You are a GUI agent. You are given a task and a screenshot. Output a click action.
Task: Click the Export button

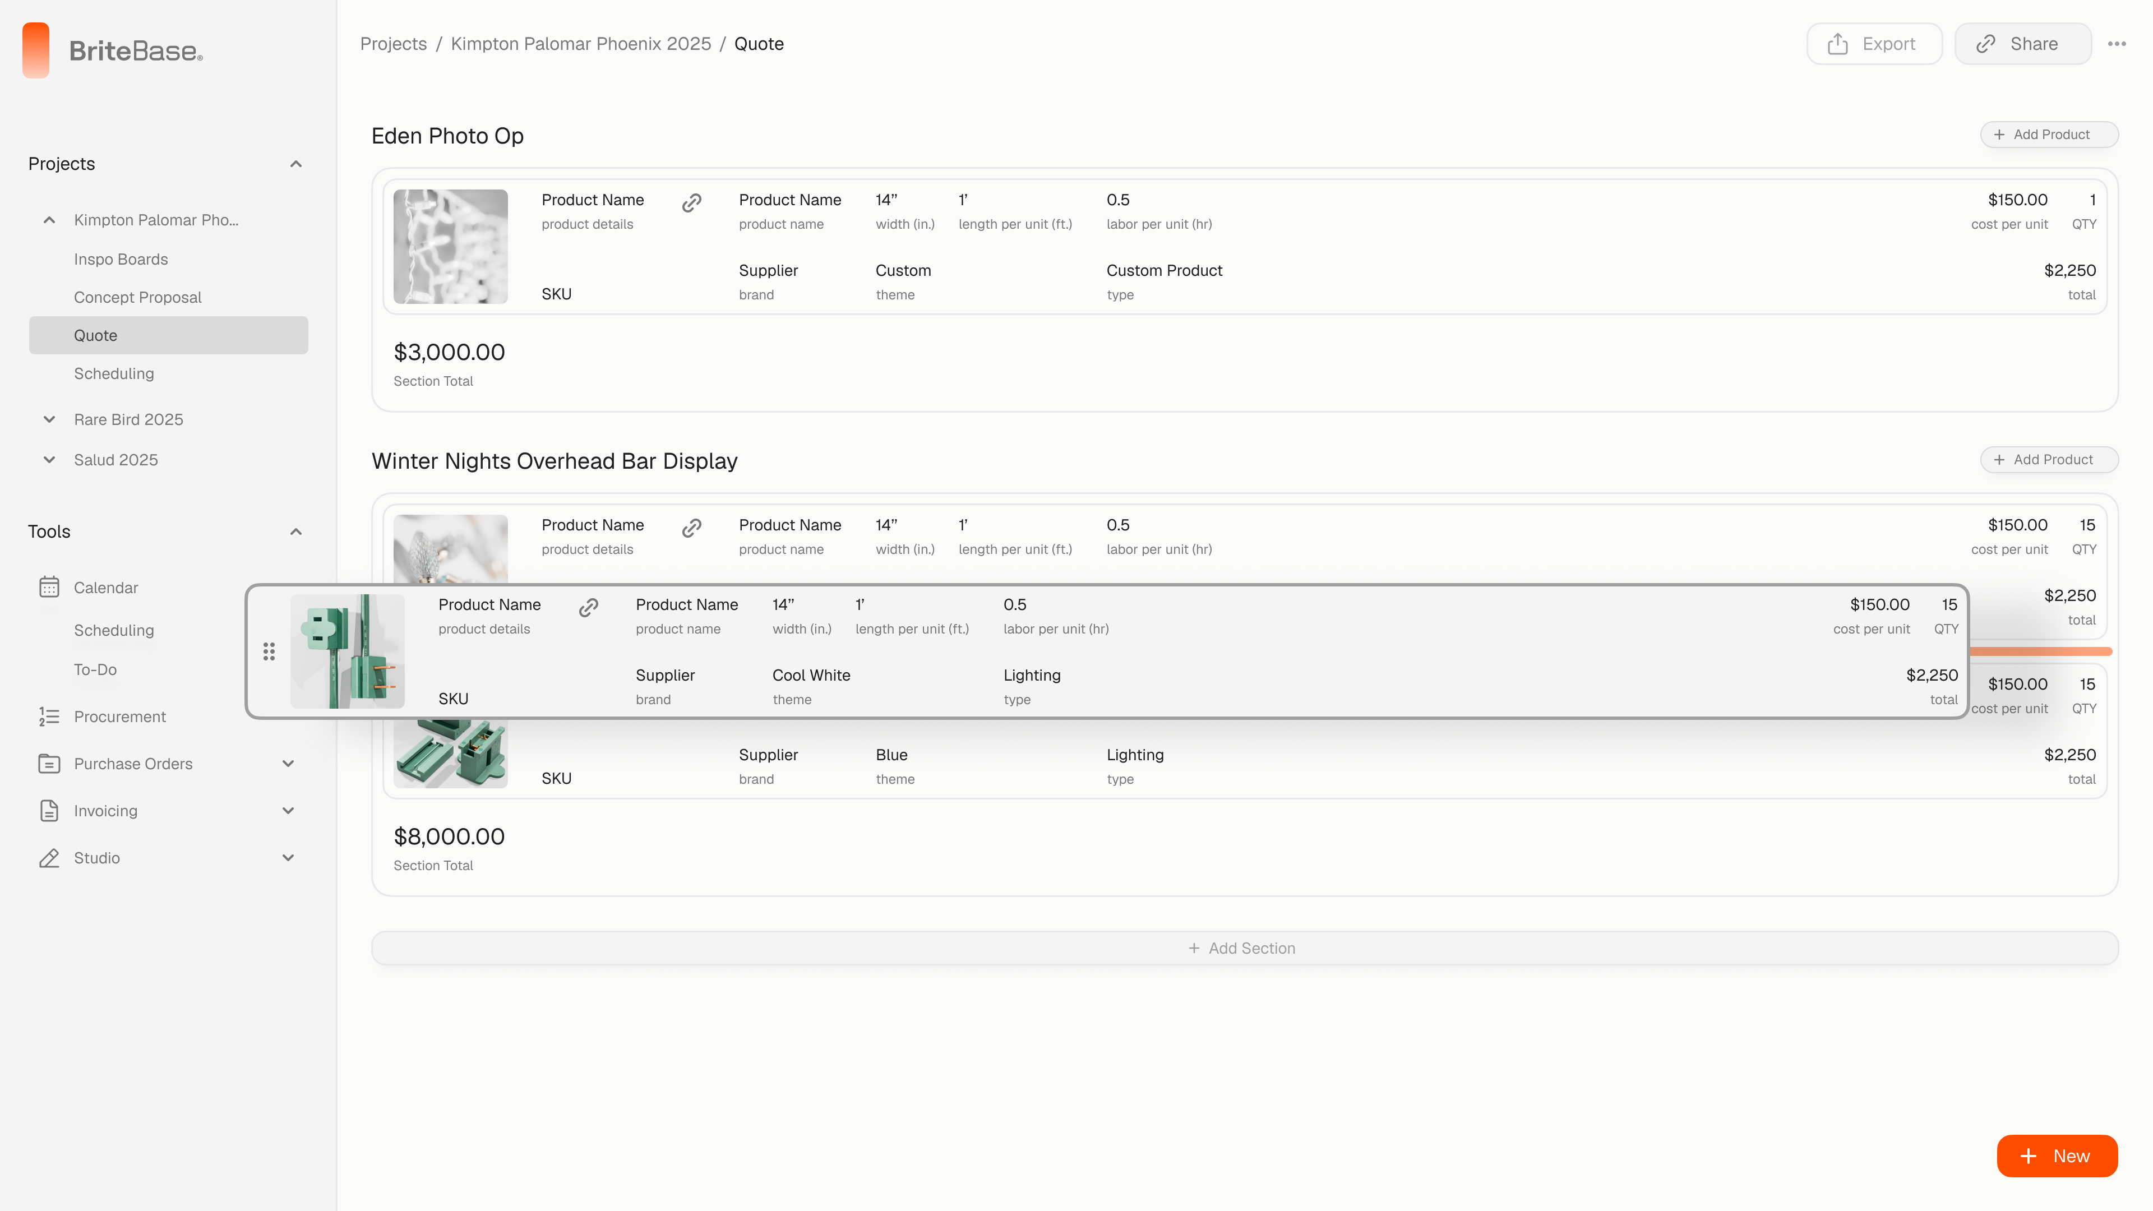coord(1874,44)
